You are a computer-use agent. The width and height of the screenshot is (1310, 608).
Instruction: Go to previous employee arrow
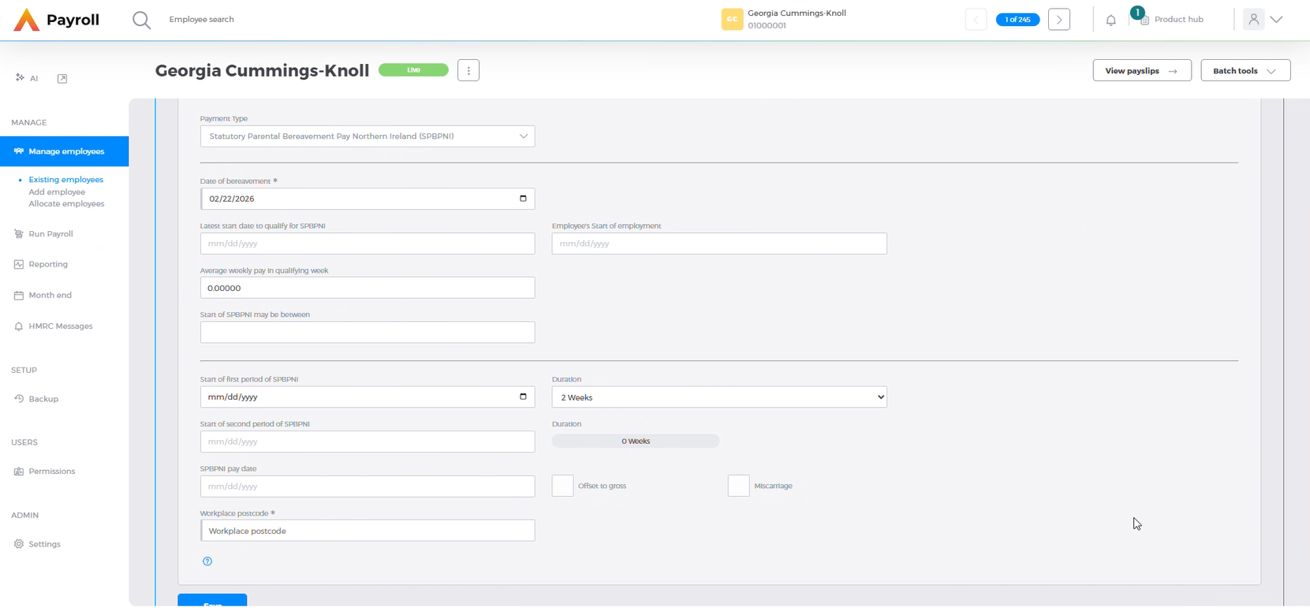(976, 20)
